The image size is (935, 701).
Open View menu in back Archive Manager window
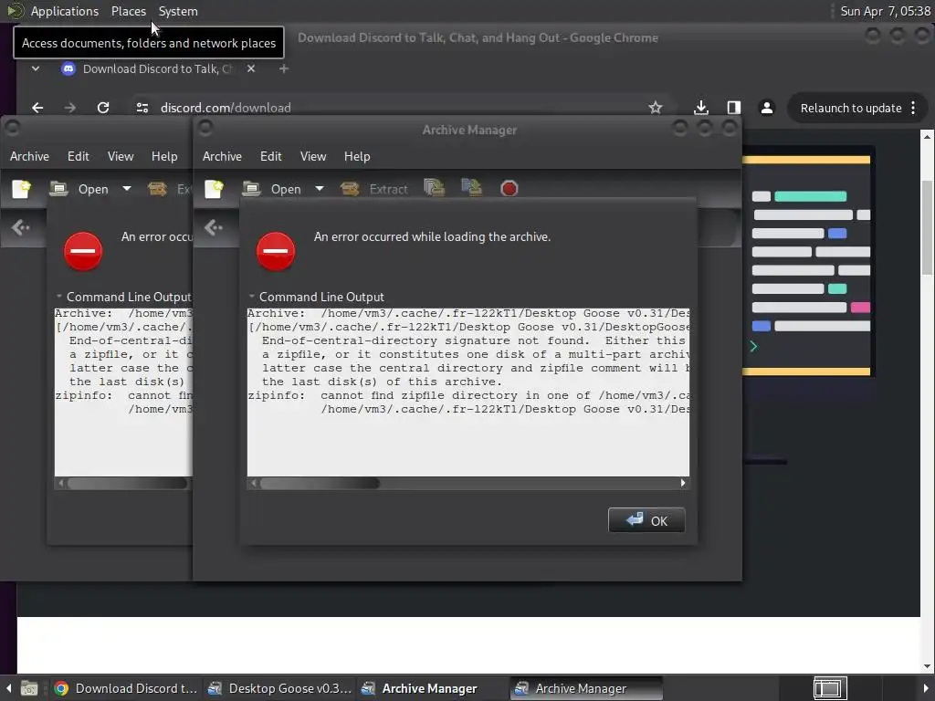(121, 156)
